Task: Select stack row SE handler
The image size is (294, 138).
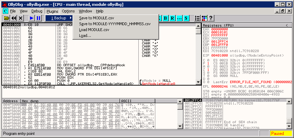Action: pos(235,125)
